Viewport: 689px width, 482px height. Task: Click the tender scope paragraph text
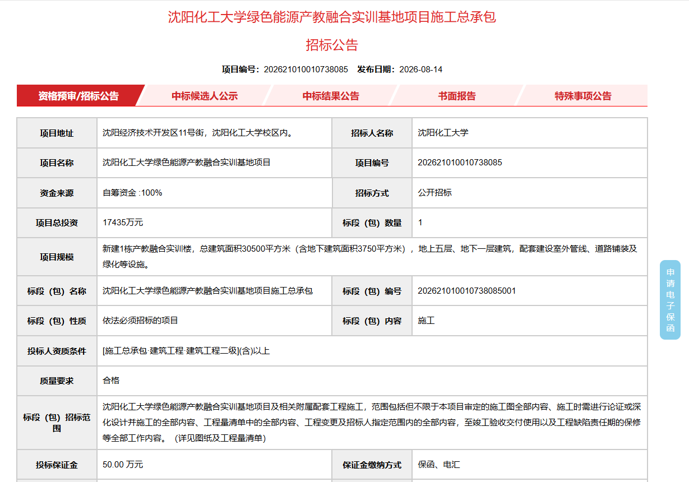[x=372, y=422]
